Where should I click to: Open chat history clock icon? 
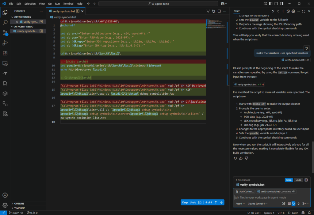(288, 11)
